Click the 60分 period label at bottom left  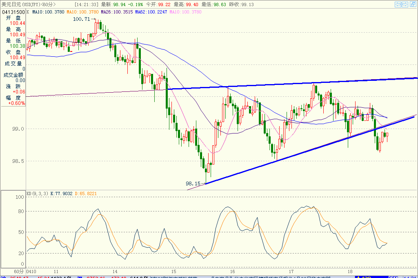[x=19, y=271]
